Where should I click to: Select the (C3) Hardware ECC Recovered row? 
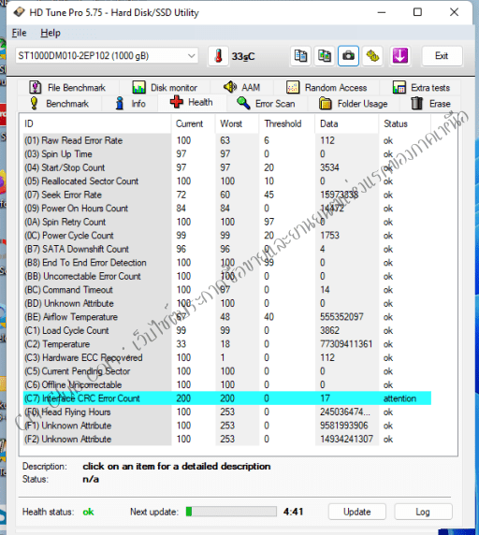(x=227, y=358)
